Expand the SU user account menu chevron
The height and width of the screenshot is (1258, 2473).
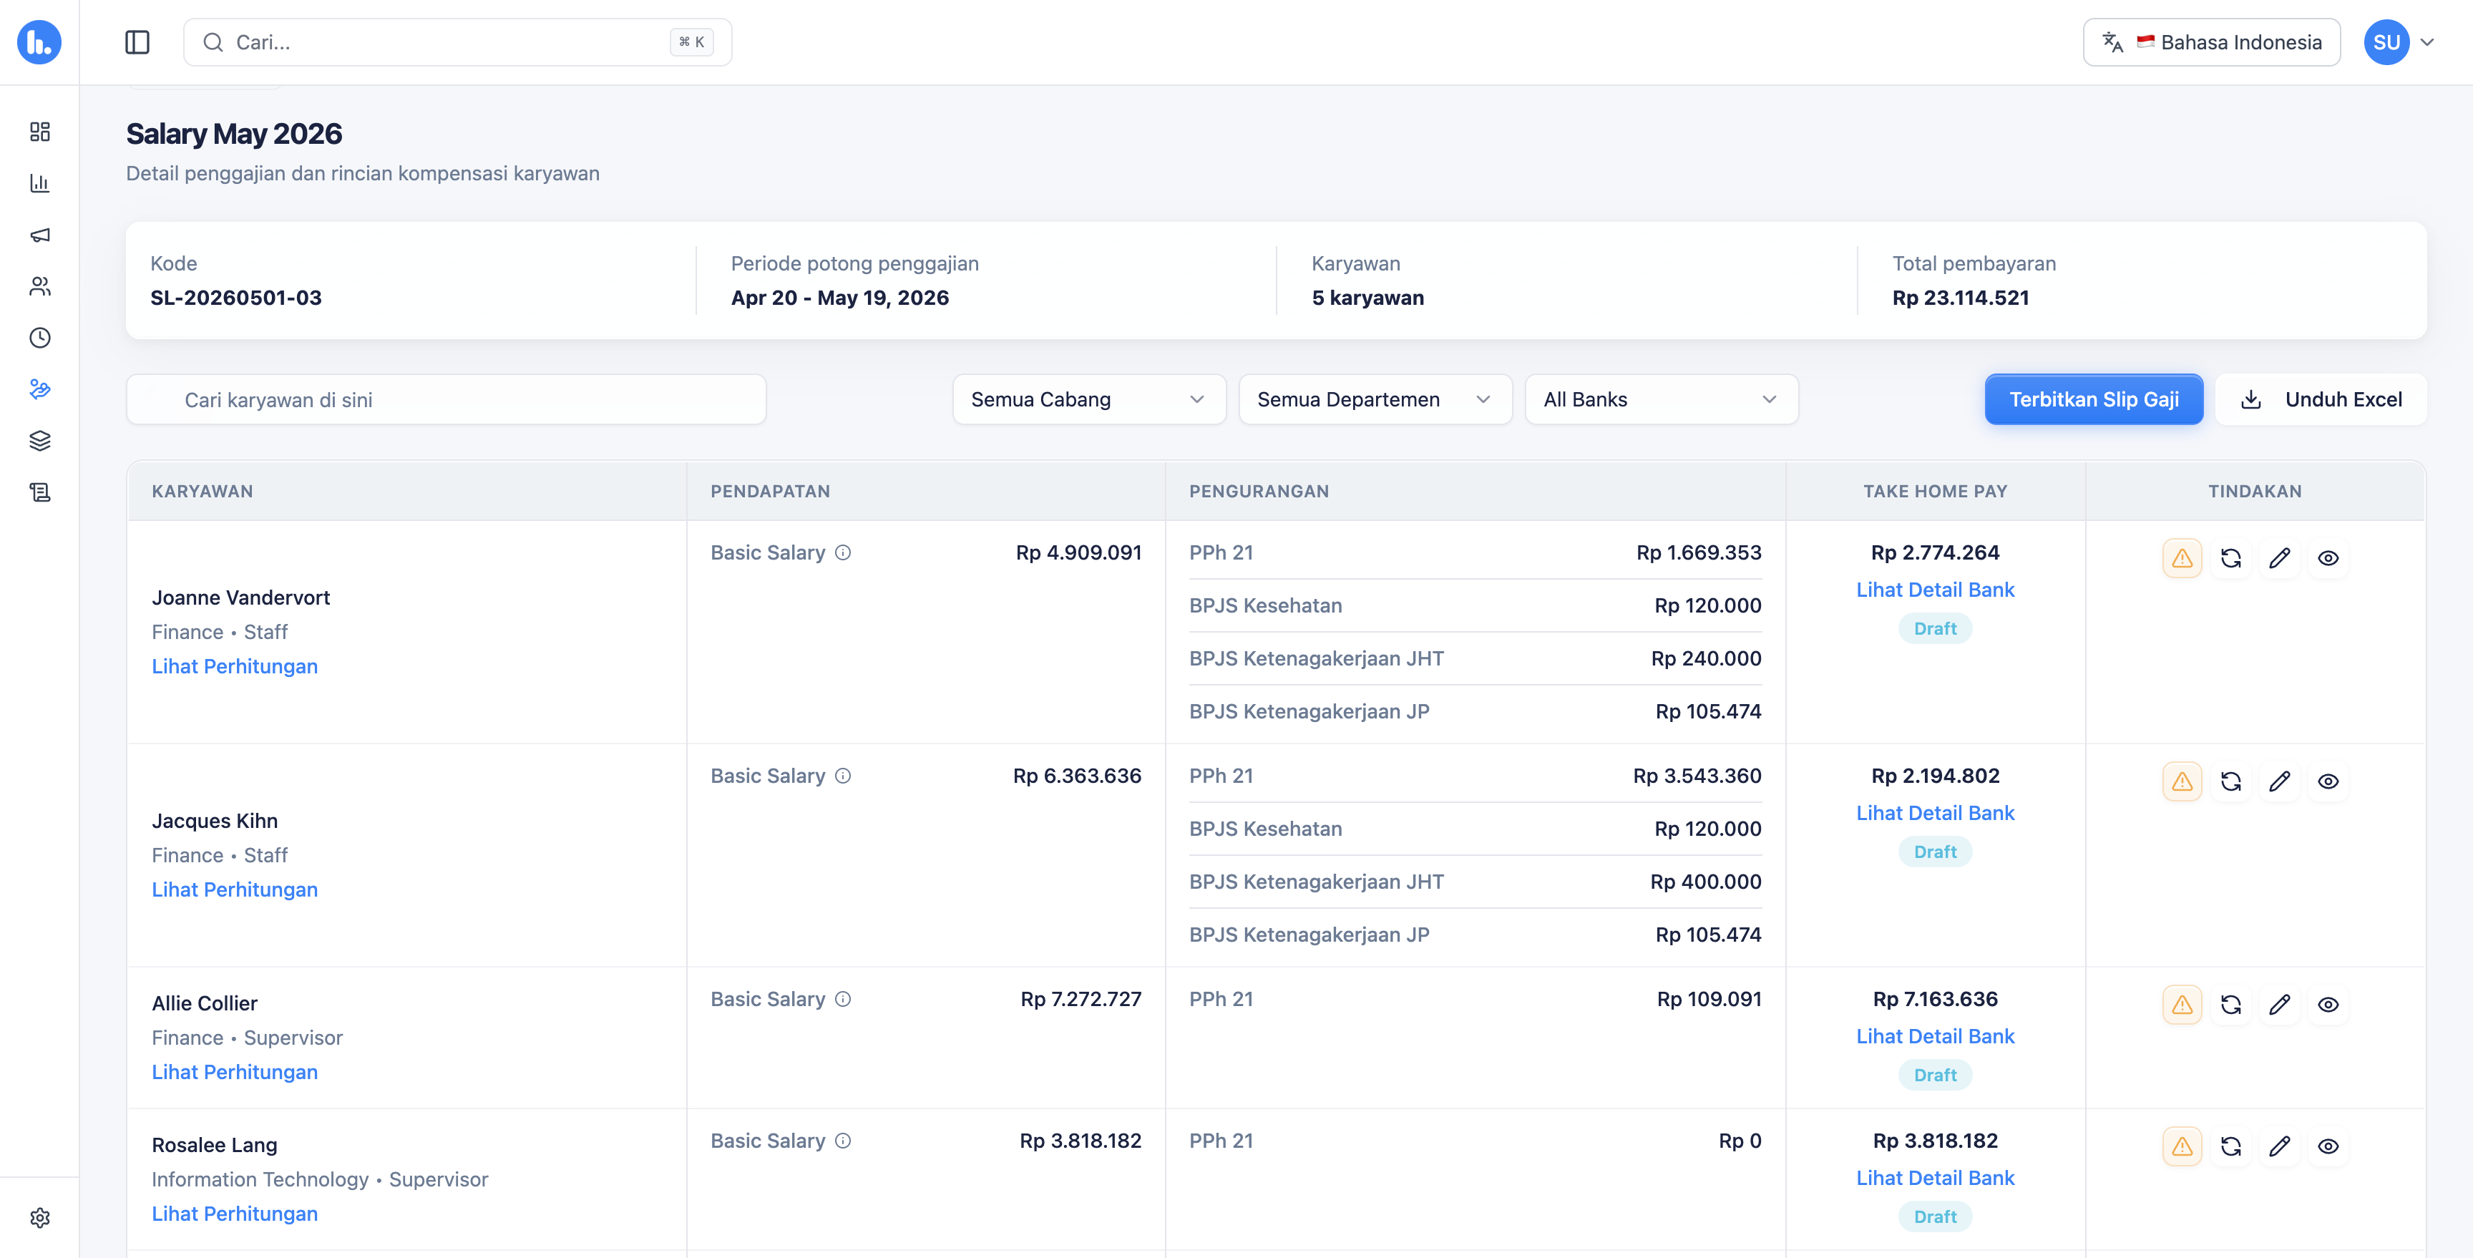[x=2427, y=42]
